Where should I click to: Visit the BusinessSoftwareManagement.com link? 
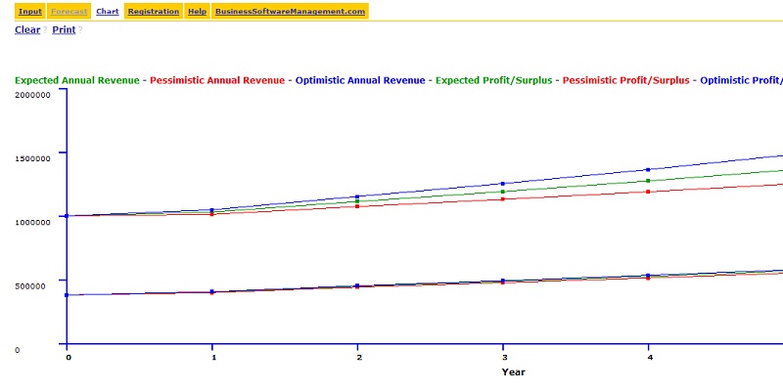290,12
